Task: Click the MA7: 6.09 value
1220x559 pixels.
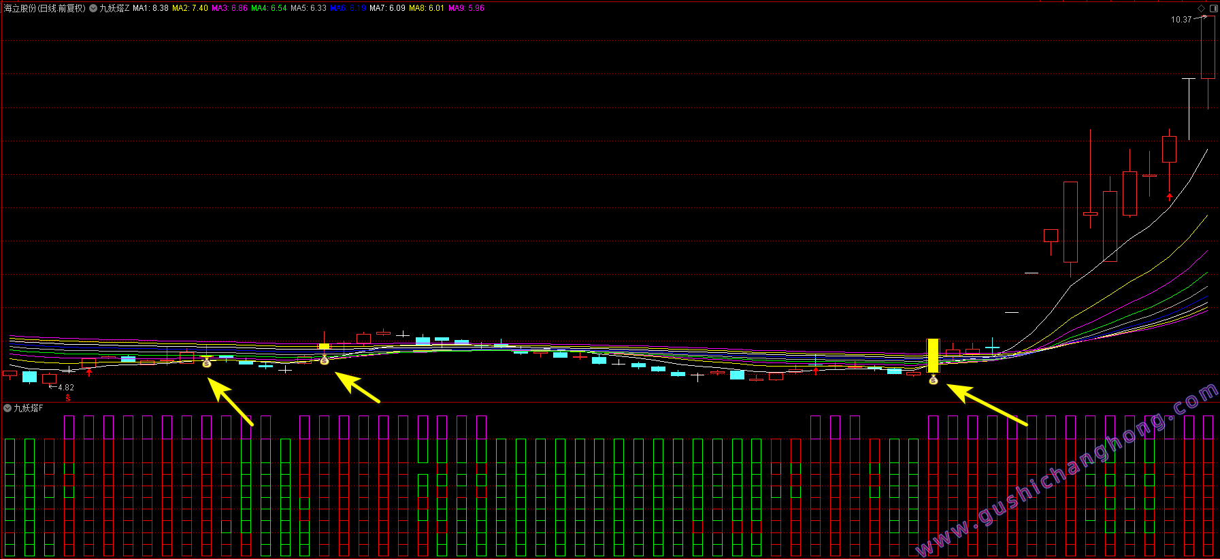Action: tap(387, 8)
